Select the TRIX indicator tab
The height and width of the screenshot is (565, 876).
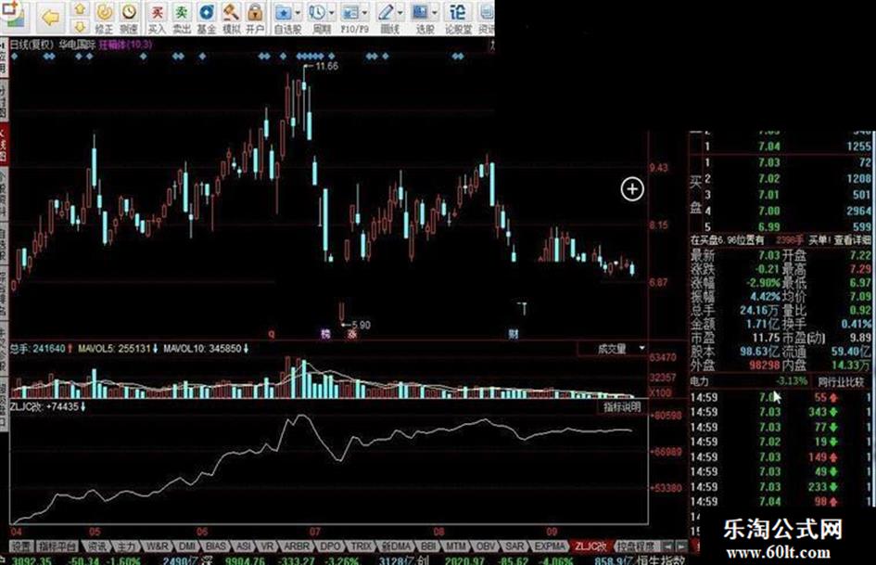(x=361, y=546)
